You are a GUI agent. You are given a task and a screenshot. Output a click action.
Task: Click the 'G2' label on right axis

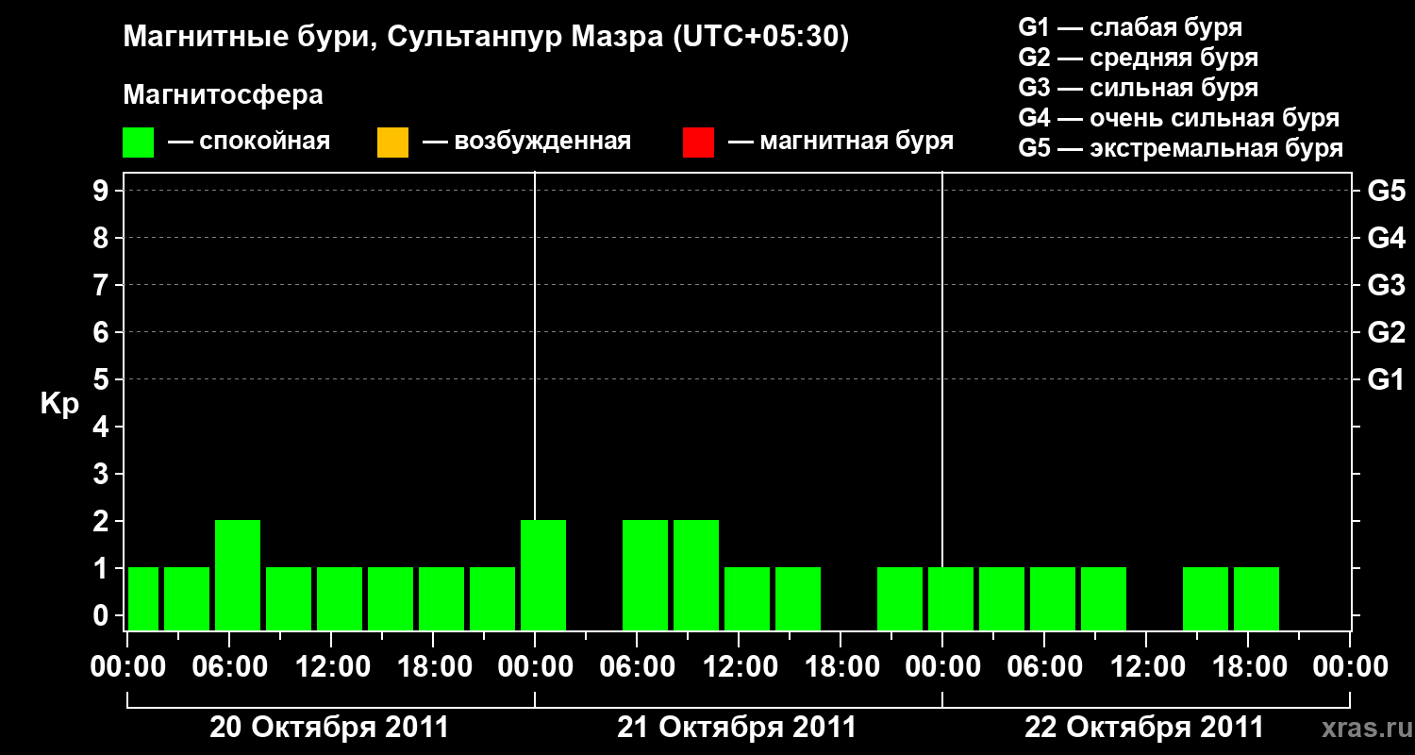1387,332
